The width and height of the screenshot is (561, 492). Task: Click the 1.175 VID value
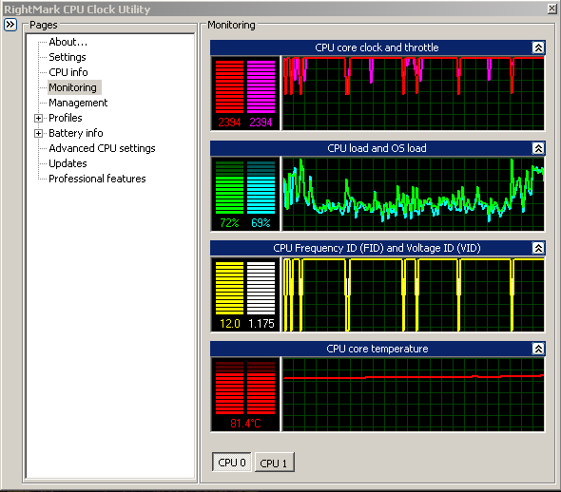pos(261,324)
